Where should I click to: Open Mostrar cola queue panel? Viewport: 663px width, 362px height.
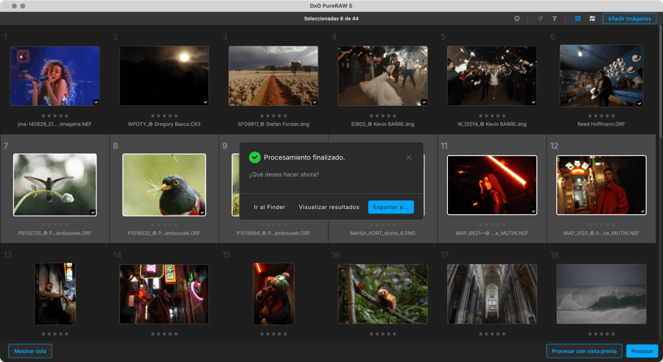click(x=30, y=351)
